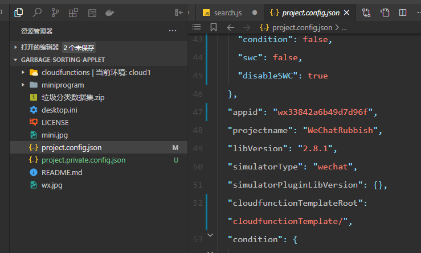The image size is (421, 253).
Task: Click the M status badge on project.config.json
Action: click(x=175, y=148)
